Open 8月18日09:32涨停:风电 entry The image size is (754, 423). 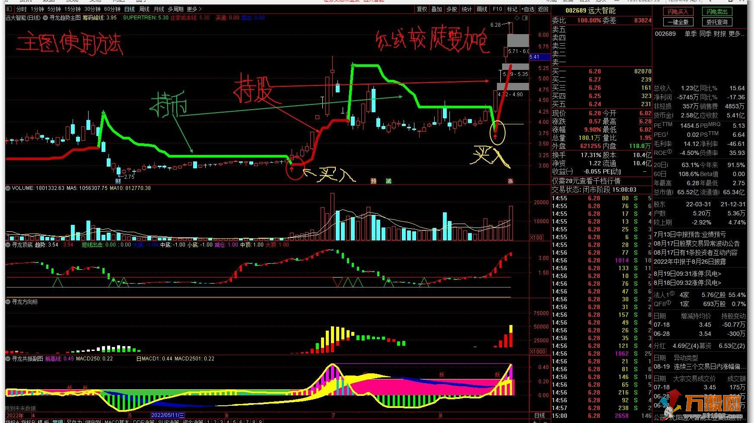[x=687, y=283]
